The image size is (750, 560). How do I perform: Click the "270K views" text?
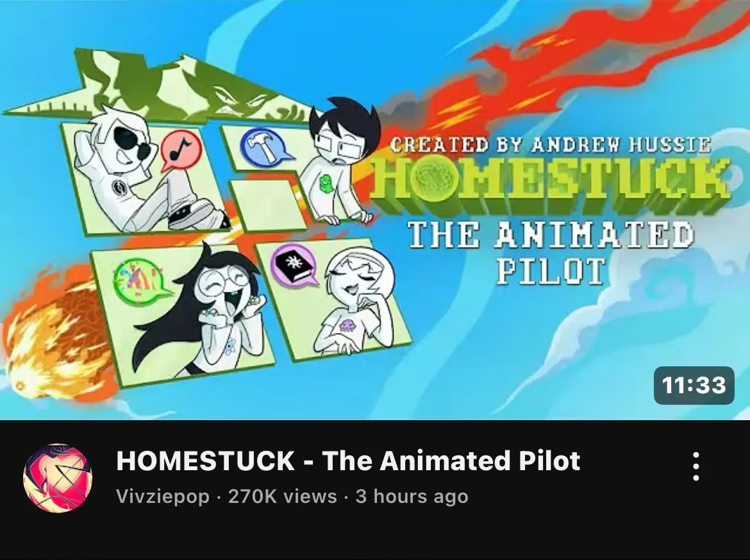tap(282, 496)
